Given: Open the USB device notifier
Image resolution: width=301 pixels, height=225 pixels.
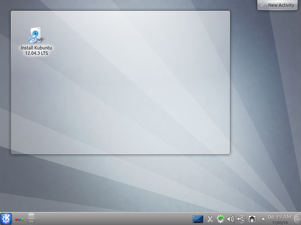Looking at the screenshot, I should 242,219.
